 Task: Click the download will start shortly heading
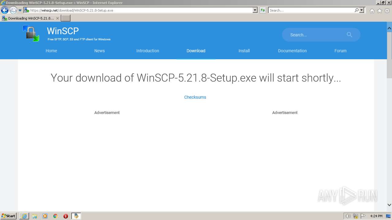tap(196, 78)
